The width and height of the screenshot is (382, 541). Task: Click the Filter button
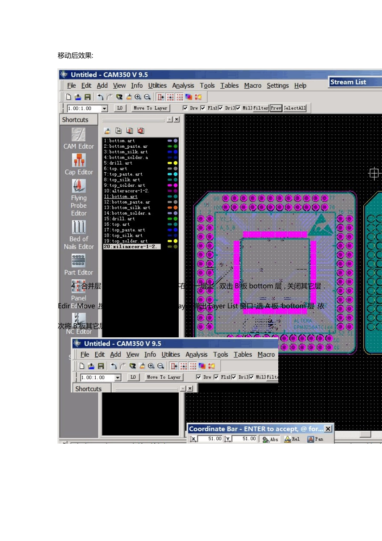(x=261, y=108)
